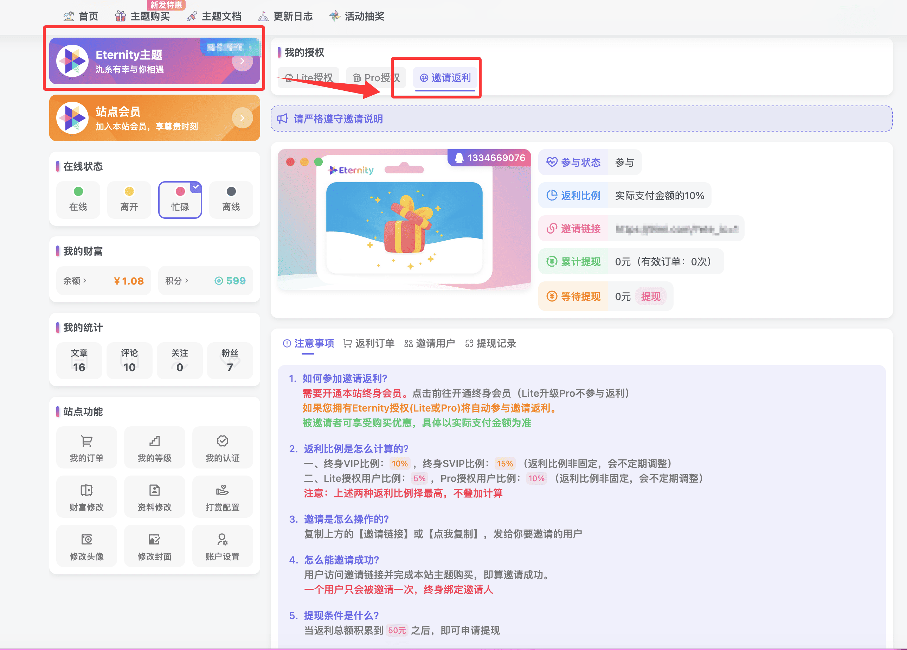907x650 pixels.
Task: Open the 修改封面 cover image icon
Action: pos(154,539)
